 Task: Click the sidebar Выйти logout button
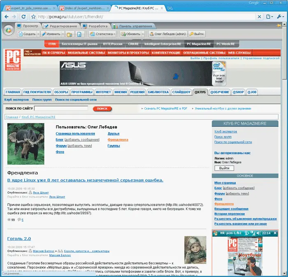pos(224,168)
